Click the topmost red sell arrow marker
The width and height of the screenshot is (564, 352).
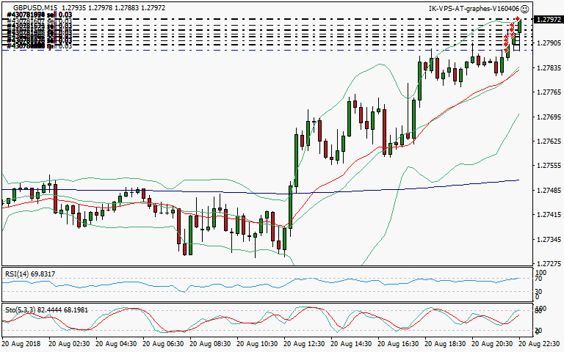pos(518,18)
